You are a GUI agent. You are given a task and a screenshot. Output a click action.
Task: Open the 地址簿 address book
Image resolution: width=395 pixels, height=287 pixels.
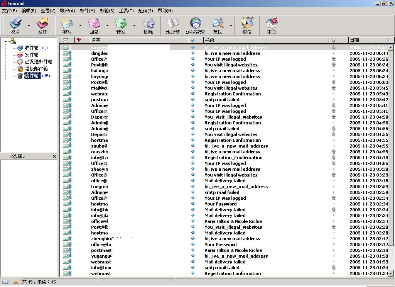pyautogui.click(x=173, y=25)
